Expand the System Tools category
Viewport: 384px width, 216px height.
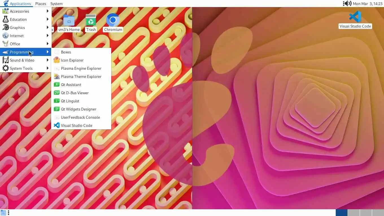[x=25, y=68]
